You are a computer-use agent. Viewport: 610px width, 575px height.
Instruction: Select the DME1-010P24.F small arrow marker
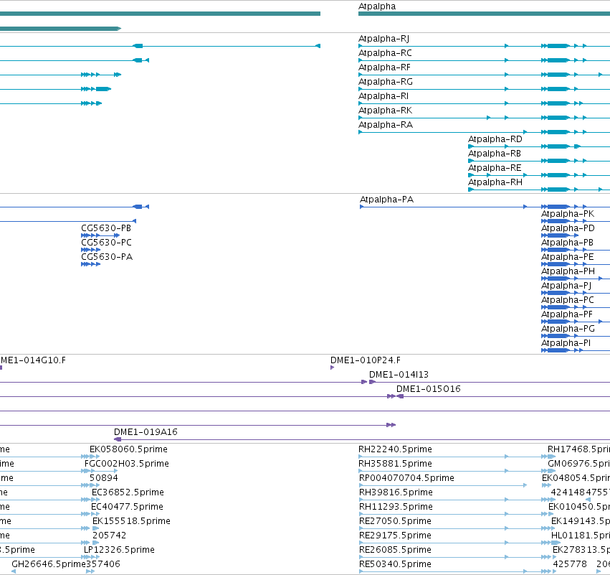[332, 368]
